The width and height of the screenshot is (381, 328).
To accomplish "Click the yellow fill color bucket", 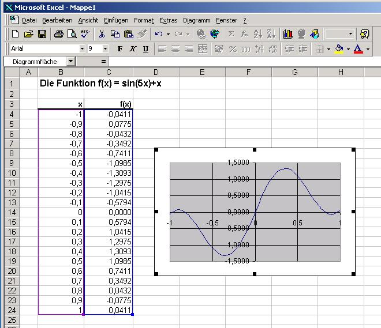I will click(x=339, y=49).
